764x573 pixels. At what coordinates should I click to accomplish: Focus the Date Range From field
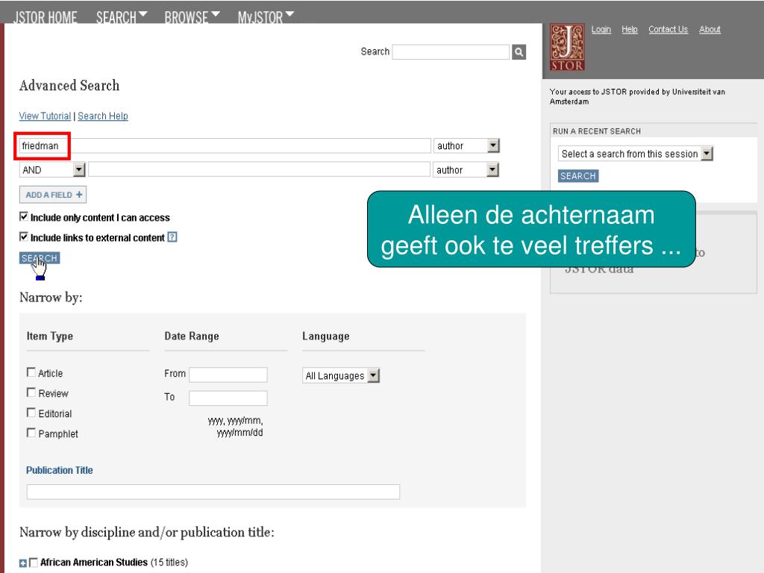point(228,375)
